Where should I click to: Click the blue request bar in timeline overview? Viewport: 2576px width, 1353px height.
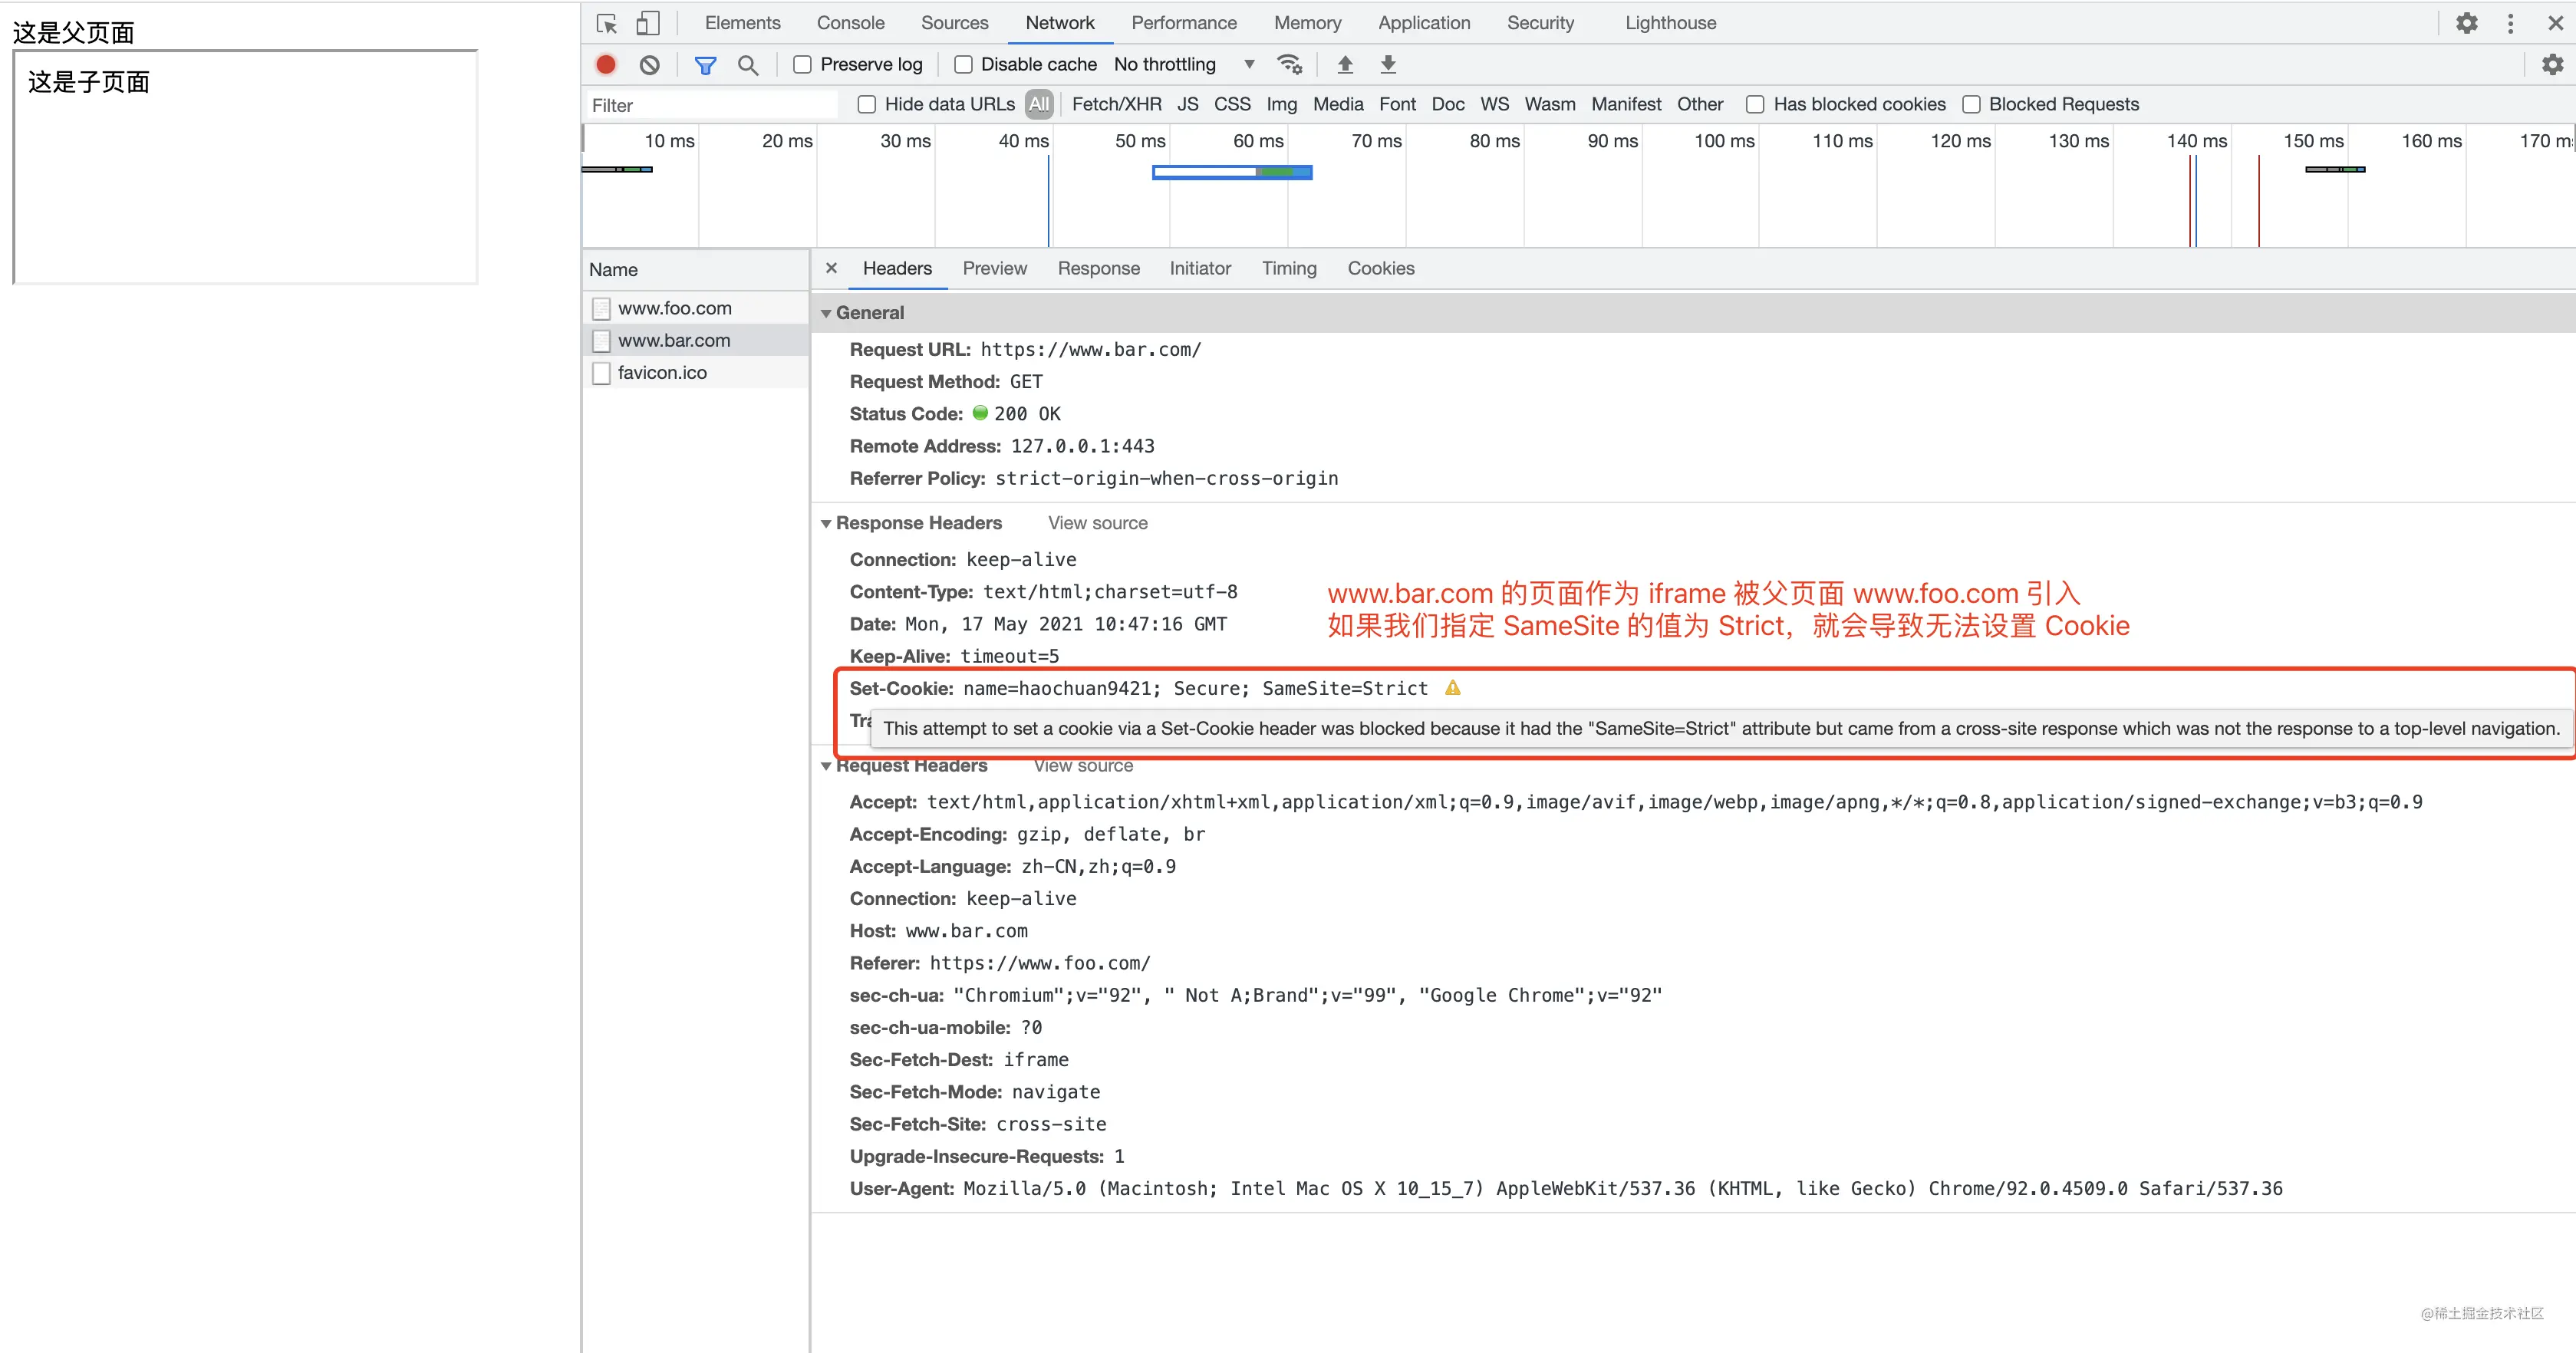[1232, 173]
